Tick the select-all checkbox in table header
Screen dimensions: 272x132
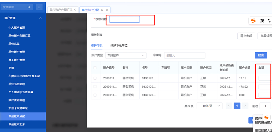click(95, 67)
